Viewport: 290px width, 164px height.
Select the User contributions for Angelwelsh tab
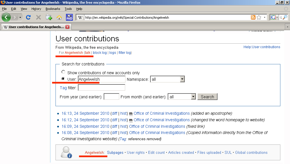(36, 27)
